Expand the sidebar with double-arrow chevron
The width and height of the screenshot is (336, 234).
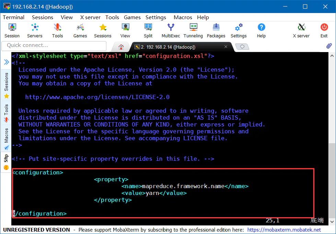click(x=6, y=62)
